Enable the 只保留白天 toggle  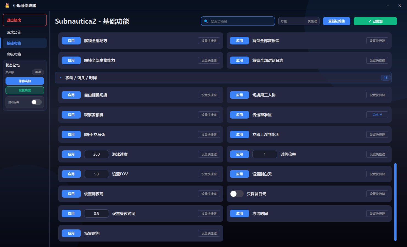pyautogui.click(x=237, y=194)
